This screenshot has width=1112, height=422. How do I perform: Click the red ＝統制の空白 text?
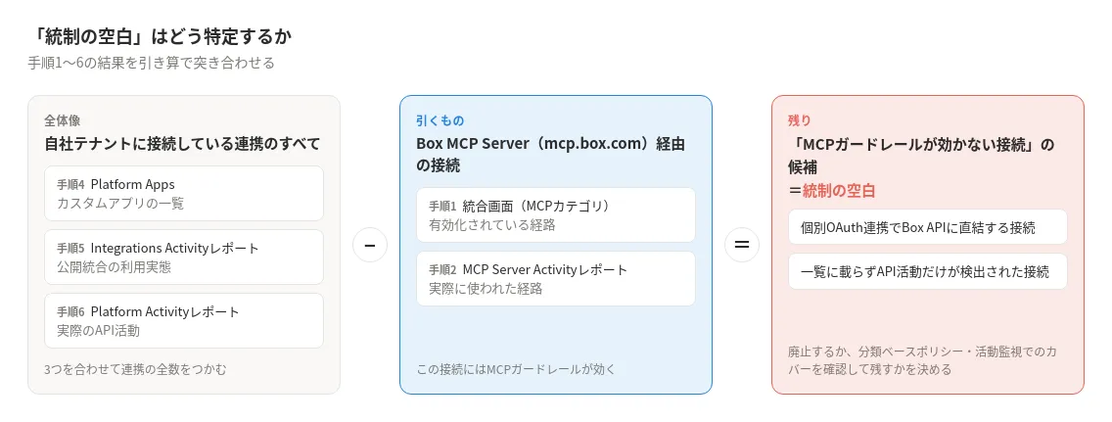point(832,191)
